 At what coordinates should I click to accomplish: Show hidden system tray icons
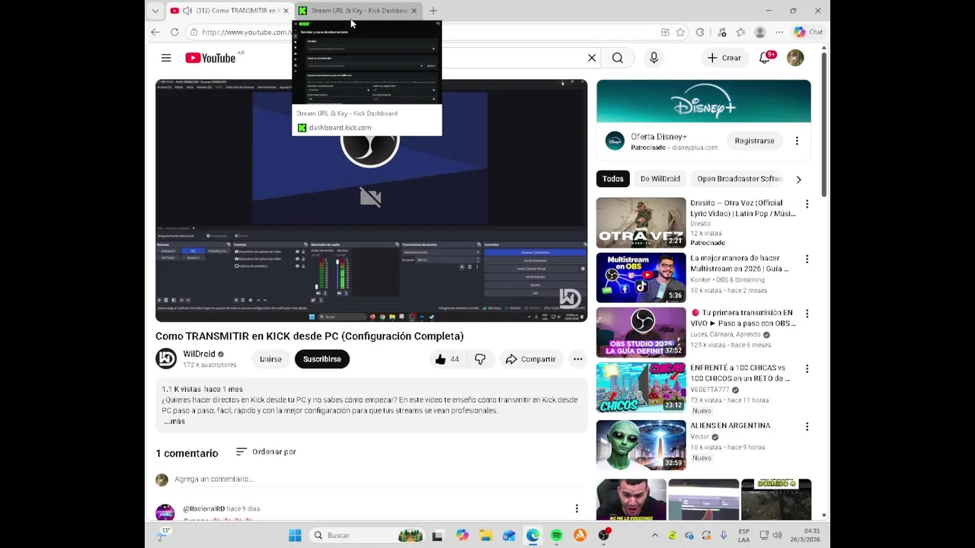[x=654, y=536]
